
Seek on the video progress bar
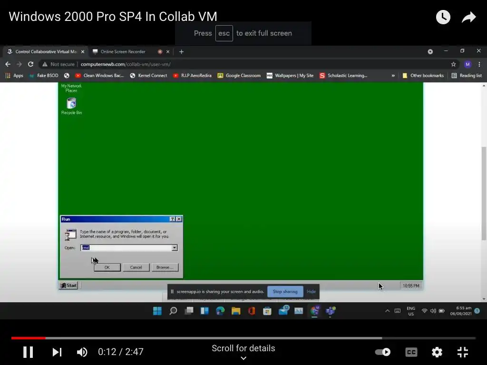243,338
